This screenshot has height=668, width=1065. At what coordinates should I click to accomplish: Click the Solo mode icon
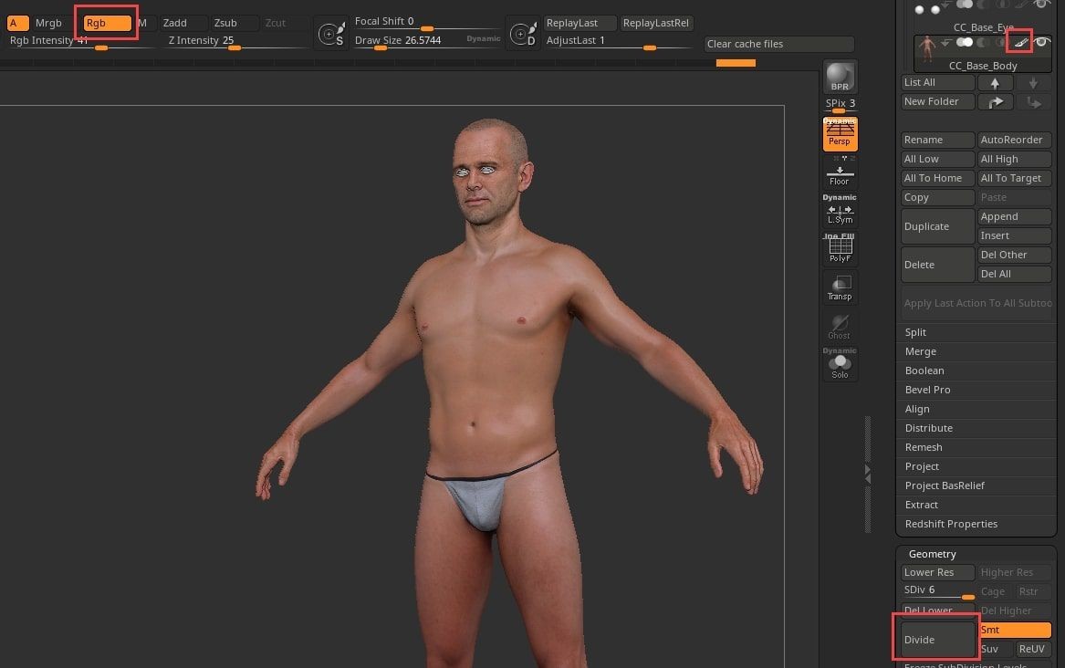click(x=839, y=365)
